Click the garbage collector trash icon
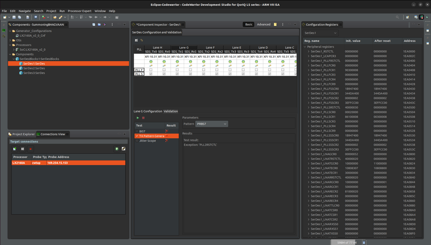This screenshot has width=431, height=245. click(x=364, y=242)
